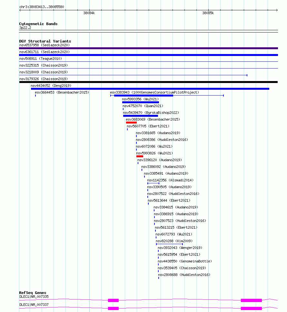Open the nsv6361711 (Sedlazeck2020) label

45,52
